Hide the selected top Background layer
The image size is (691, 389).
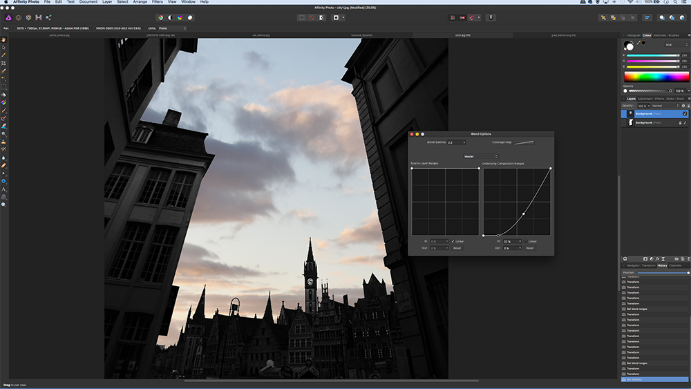click(x=685, y=114)
